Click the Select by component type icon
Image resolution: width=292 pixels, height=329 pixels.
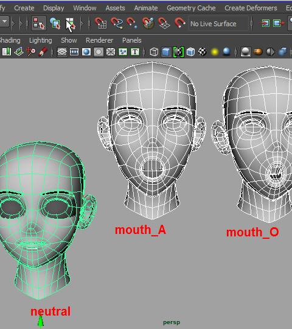(x=71, y=24)
